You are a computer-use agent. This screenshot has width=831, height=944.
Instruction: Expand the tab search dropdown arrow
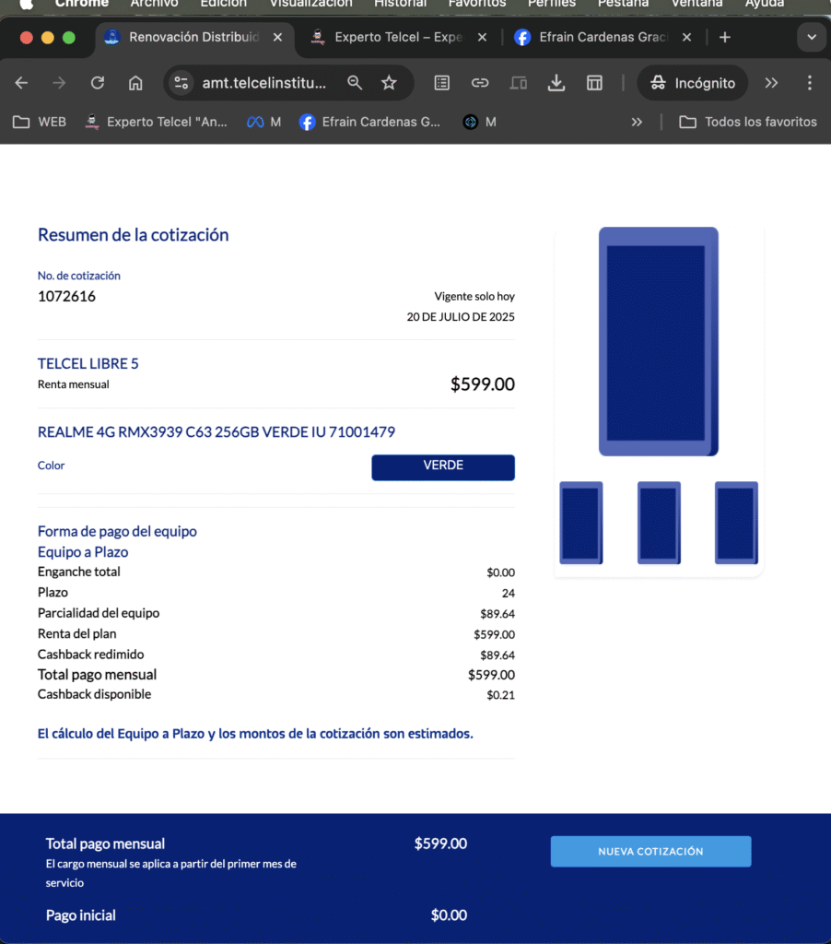click(x=812, y=37)
